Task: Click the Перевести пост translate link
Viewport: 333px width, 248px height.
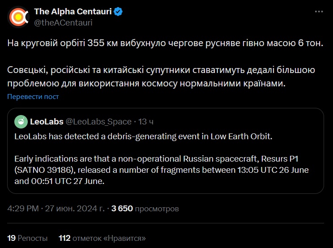Action: [x=33, y=97]
